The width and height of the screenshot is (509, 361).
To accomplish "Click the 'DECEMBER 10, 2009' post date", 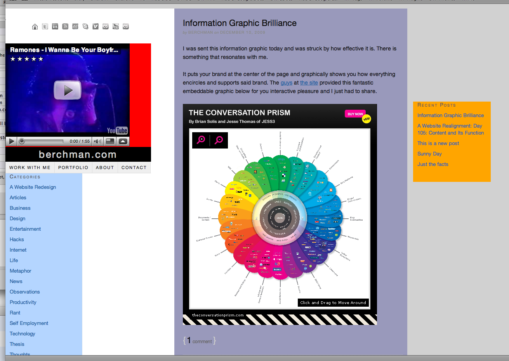I will click(243, 33).
